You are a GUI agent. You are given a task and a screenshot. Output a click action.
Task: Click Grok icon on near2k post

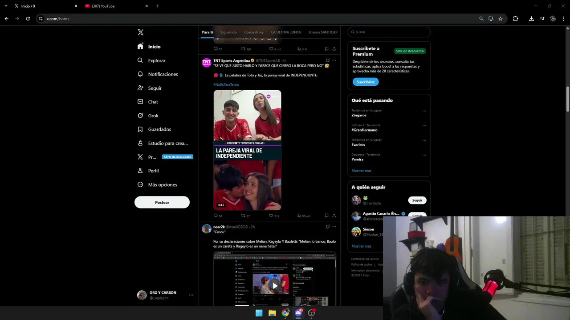pos(327,227)
